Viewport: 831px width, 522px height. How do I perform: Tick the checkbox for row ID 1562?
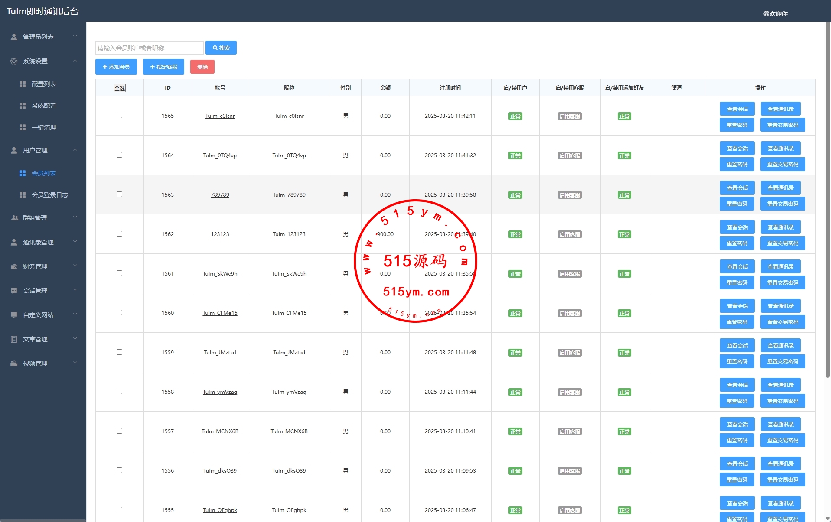point(119,234)
